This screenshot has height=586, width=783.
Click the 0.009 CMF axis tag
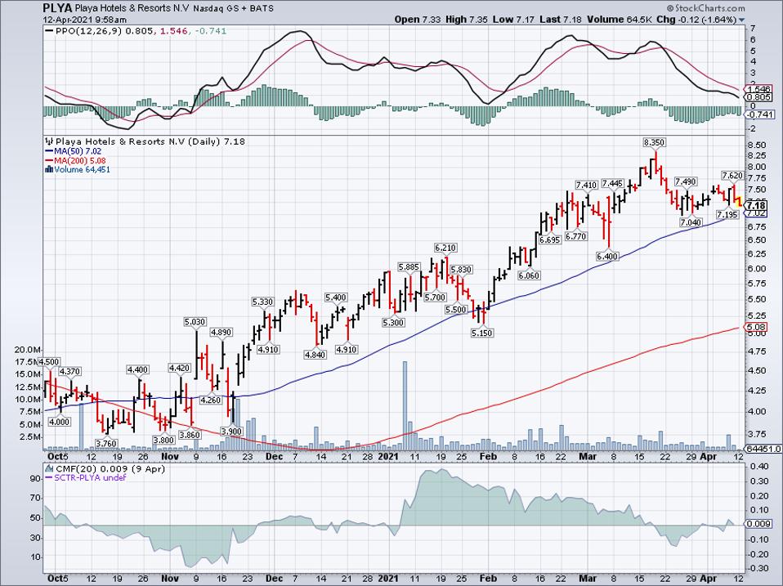click(x=758, y=524)
